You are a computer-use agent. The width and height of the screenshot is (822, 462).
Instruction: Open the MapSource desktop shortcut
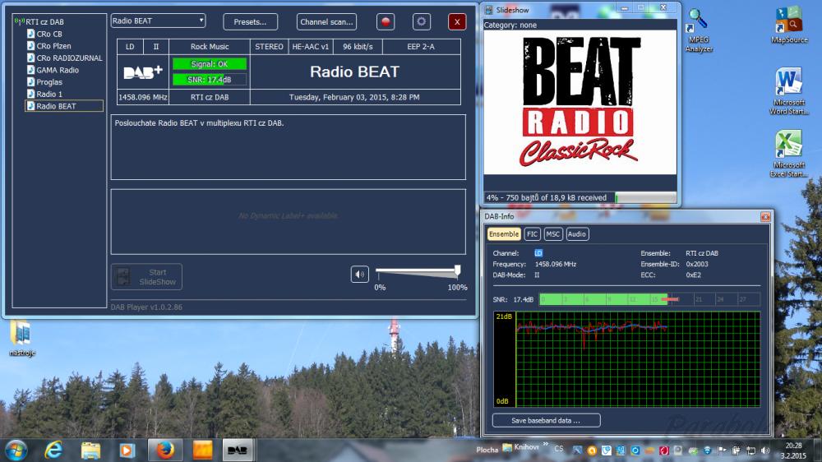point(789,25)
